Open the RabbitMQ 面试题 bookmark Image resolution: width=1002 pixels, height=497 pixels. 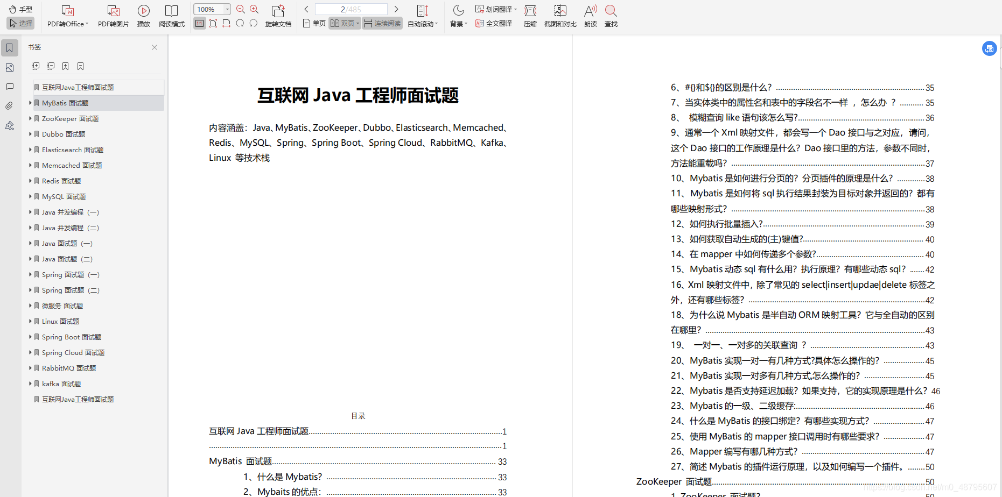click(x=69, y=368)
